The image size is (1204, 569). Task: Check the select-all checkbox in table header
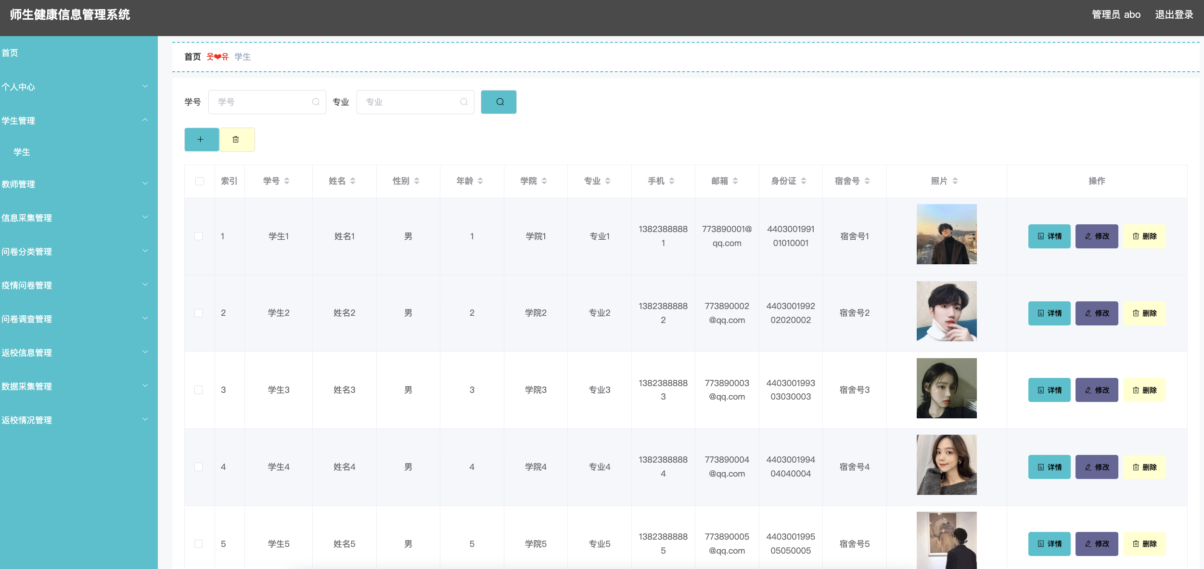click(199, 181)
